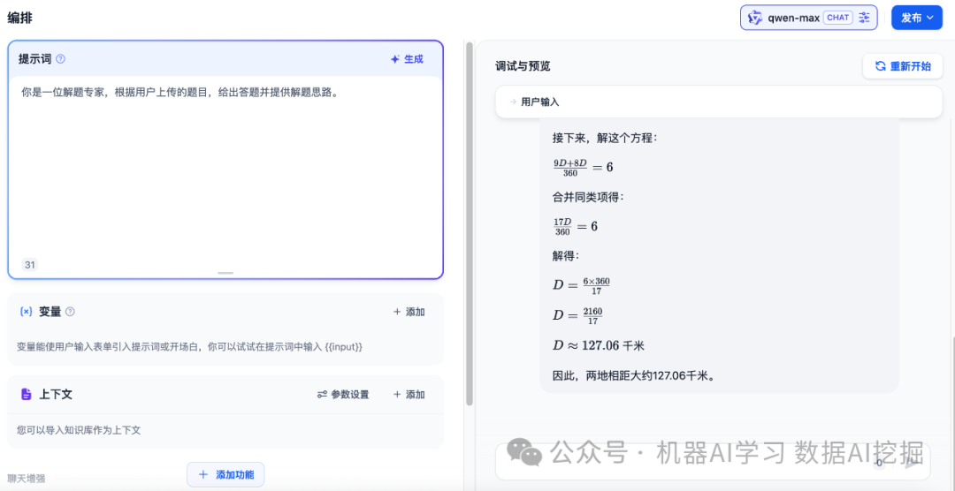Screen dimensions: 955x491
Task: Expand the 发布 dropdown
Action: (917, 18)
